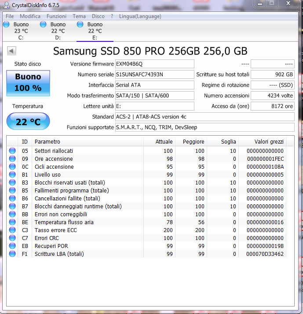Click the Scritture su host totali value 902 GB

point(273,74)
